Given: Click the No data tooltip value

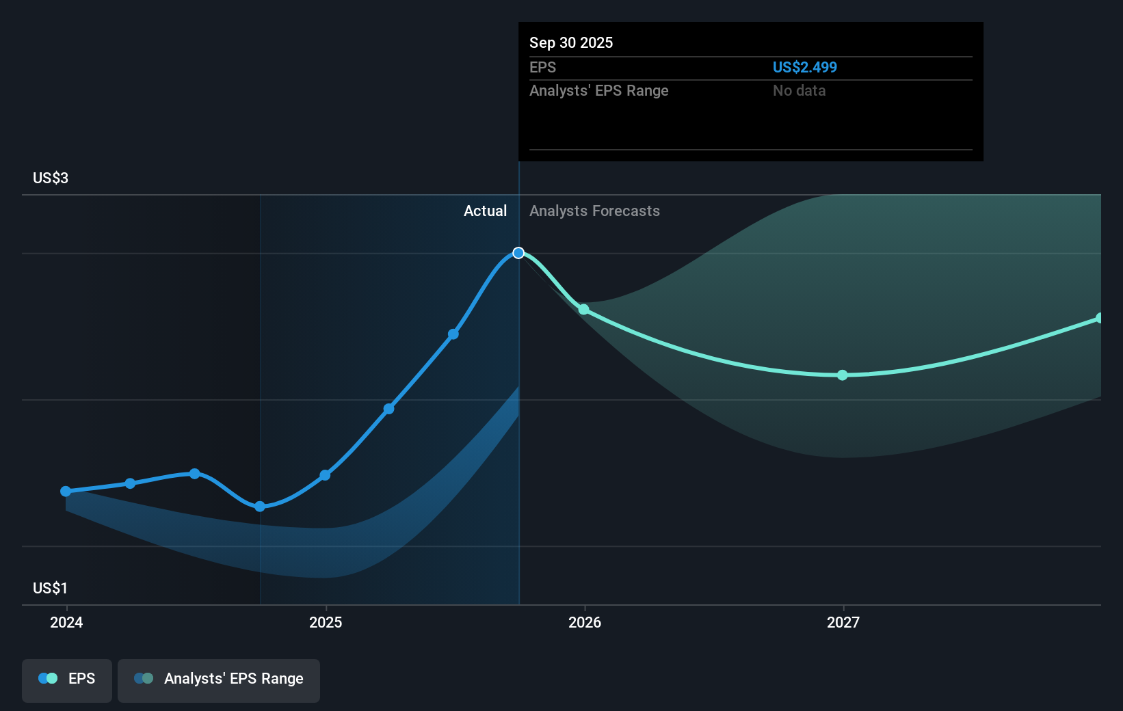Looking at the screenshot, I should (x=800, y=90).
